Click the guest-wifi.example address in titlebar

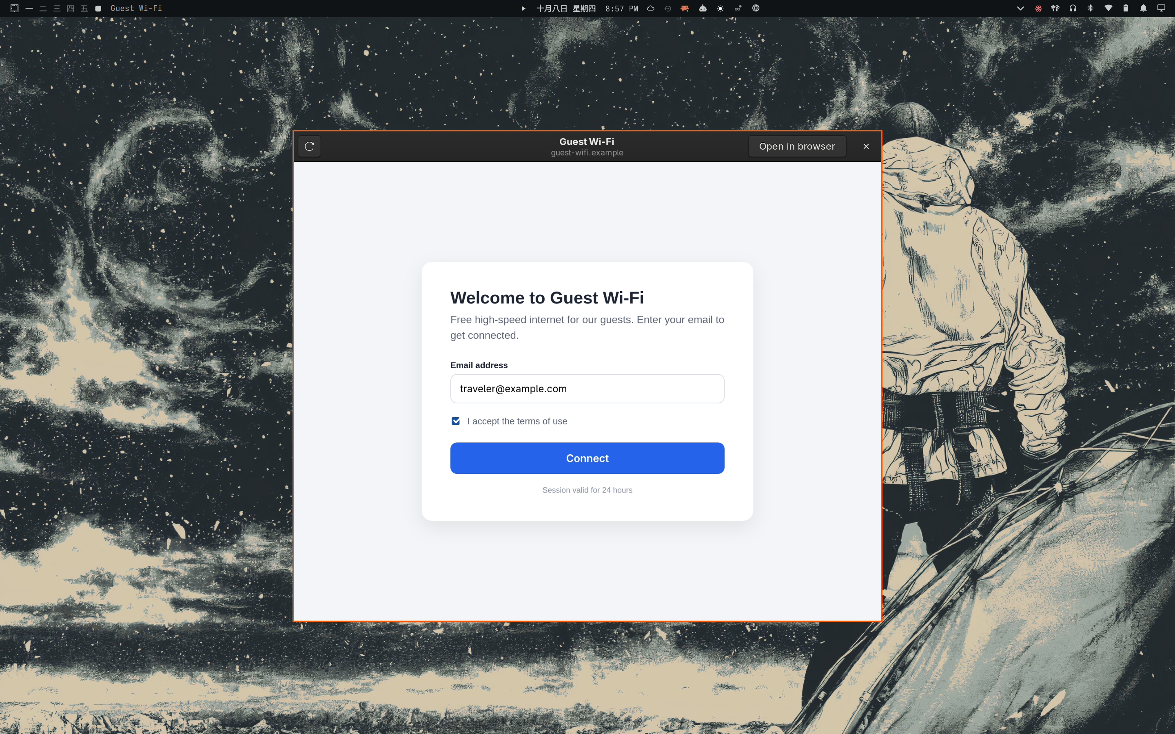pyautogui.click(x=587, y=153)
